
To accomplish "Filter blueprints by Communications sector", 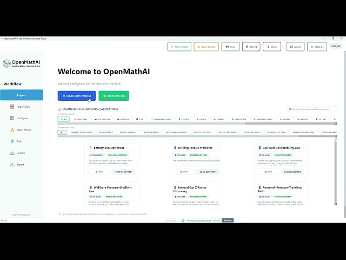I will (x=161, y=119).
